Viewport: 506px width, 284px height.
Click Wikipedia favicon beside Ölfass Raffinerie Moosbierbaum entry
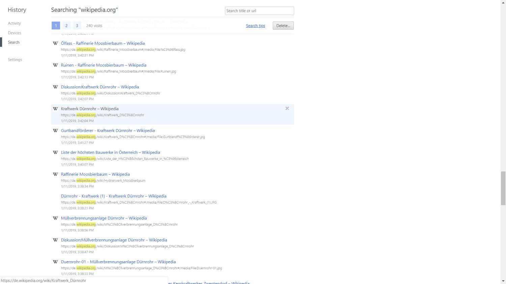[55, 43]
